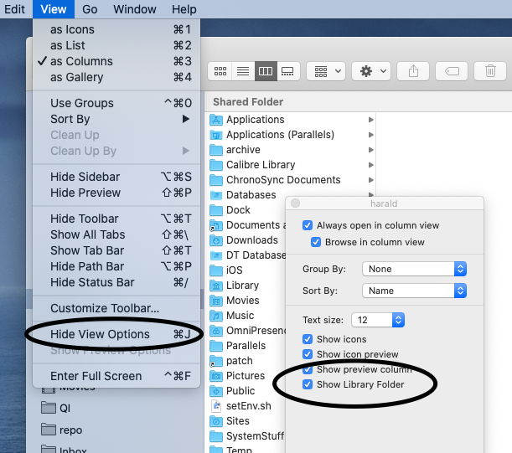The image size is (512, 453).
Task: Open the group-by toolbar dropdown
Action: pyautogui.click(x=327, y=71)
